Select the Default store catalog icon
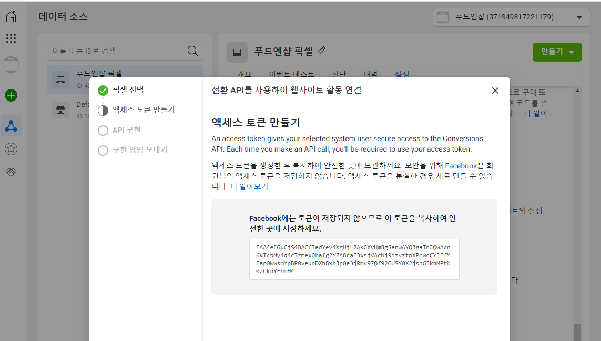The width and height of the screenshot is (601, 341). [60, 110]
